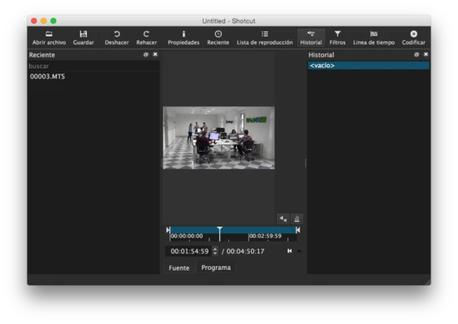458x324 pixels.
Task: Click the fast forward button
Action: pos(299,251)
